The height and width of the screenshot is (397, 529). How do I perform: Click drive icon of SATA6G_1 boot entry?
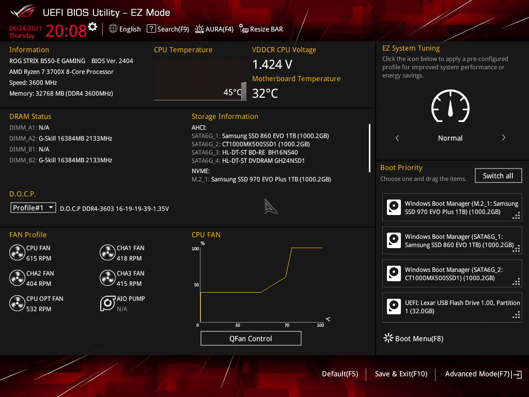coord(394,240)
